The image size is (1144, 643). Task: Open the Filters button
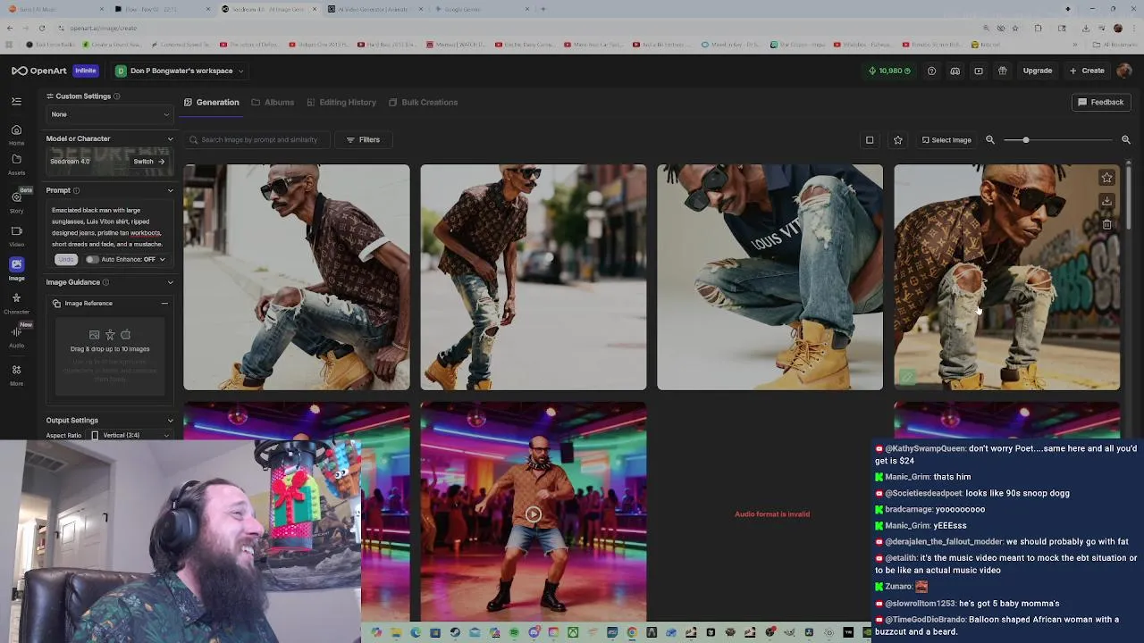tap(363, 140)
